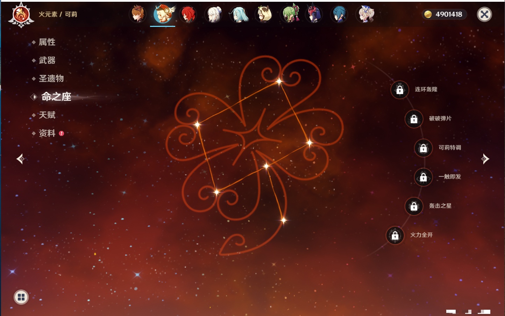View the 火力全开 constellation label

tap(421, 235)
